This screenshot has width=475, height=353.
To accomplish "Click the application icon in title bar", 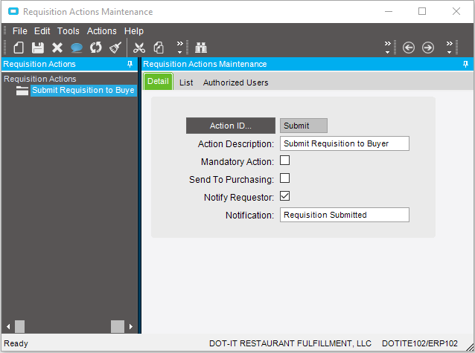I will [x=13, y=11].
